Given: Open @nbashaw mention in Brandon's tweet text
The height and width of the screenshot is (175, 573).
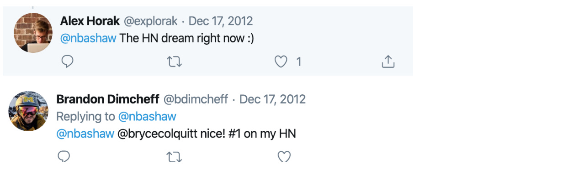Looking at the screenshot, I should tap(85, 134).
